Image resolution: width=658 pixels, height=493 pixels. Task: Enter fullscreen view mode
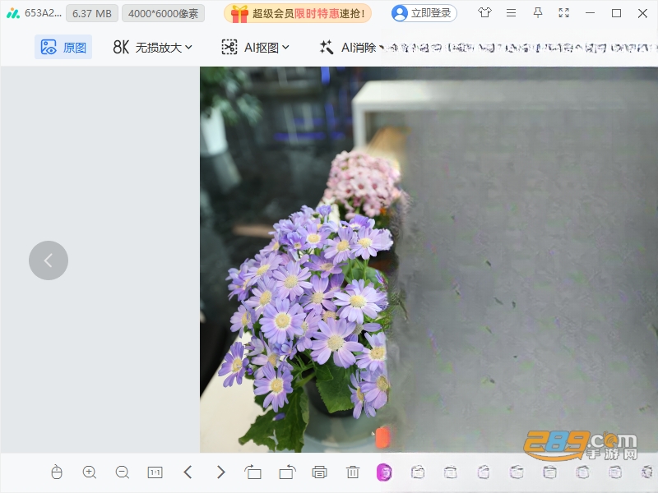[x=563, y=13]
